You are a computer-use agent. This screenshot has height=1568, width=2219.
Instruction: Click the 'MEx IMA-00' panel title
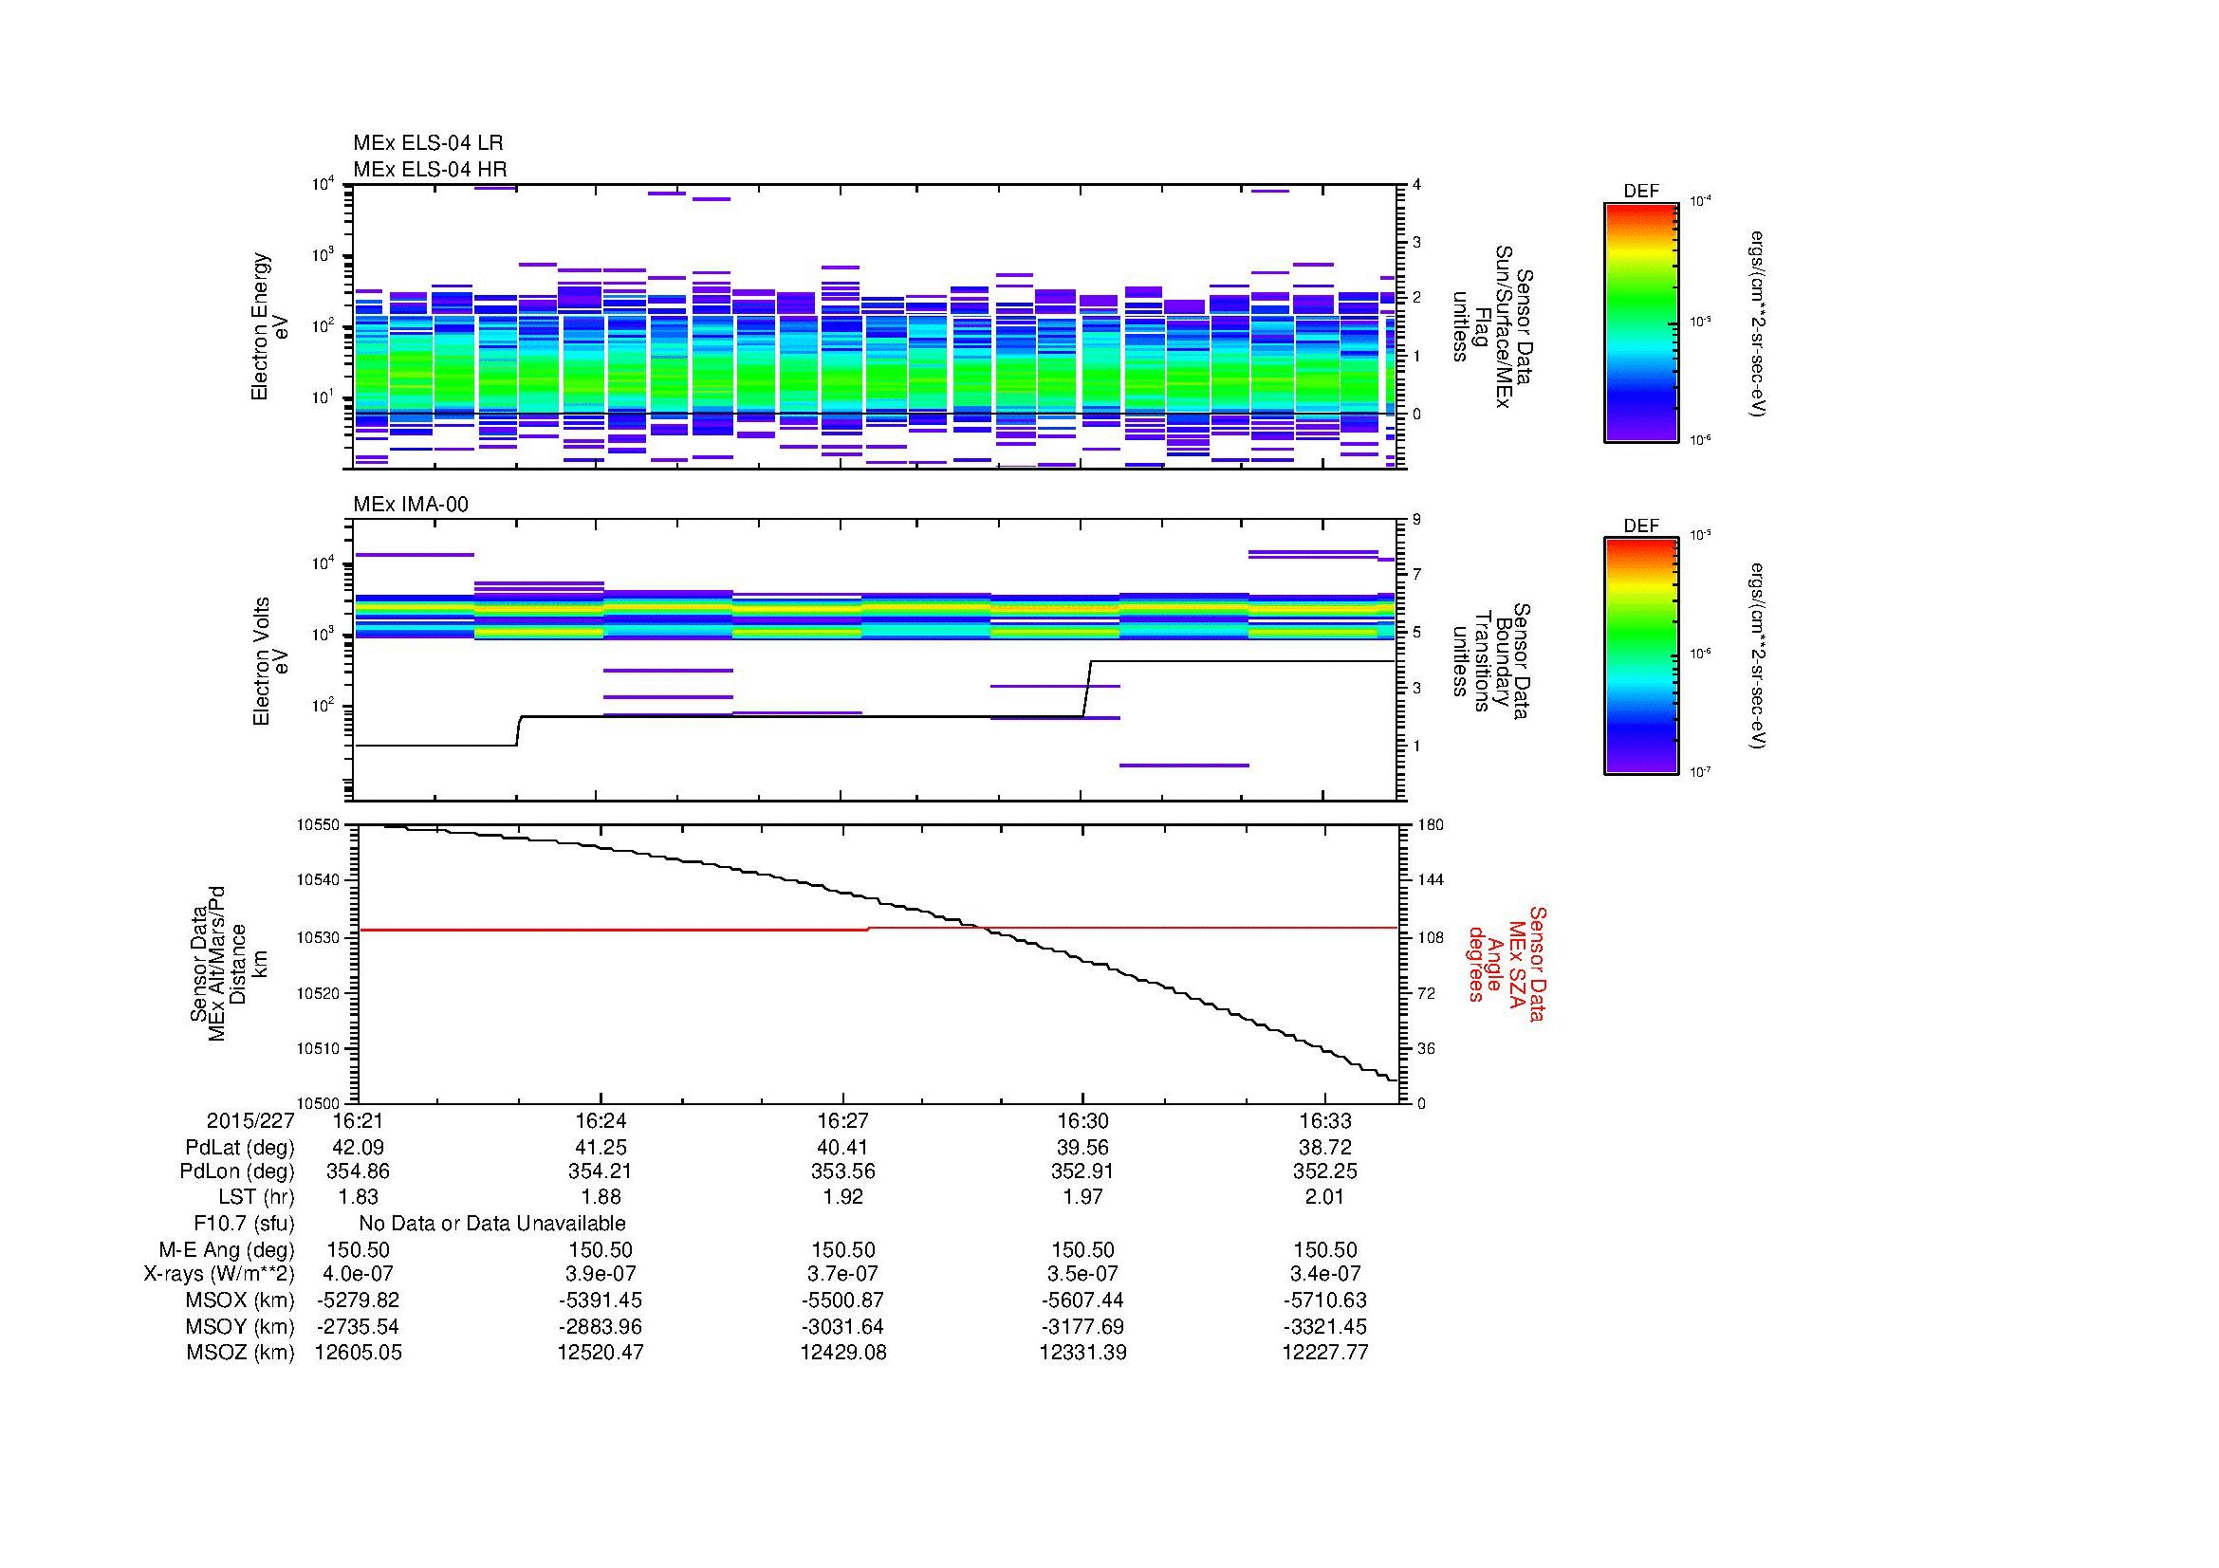(411, 505)
